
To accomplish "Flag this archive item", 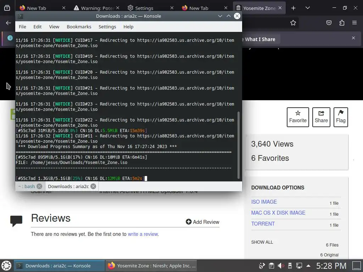I will coord(341,117).
